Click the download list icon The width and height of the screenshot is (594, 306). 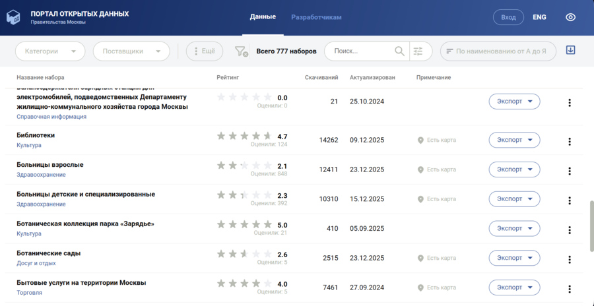point(571,51)
